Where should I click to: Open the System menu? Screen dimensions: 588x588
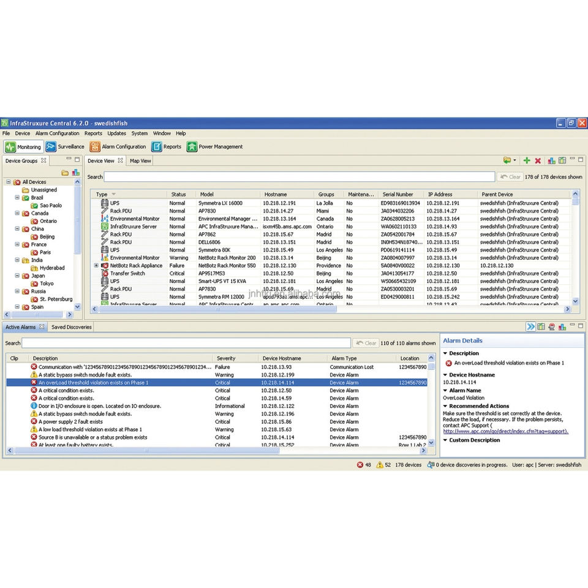[140, 133]
